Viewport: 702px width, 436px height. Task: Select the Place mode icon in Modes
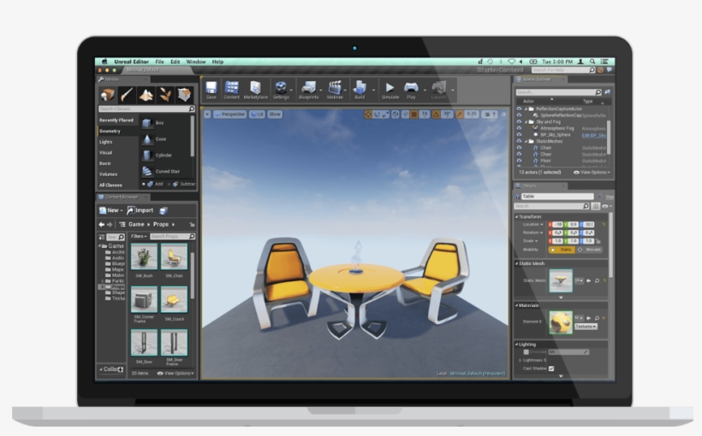click(x=107, y=94)
